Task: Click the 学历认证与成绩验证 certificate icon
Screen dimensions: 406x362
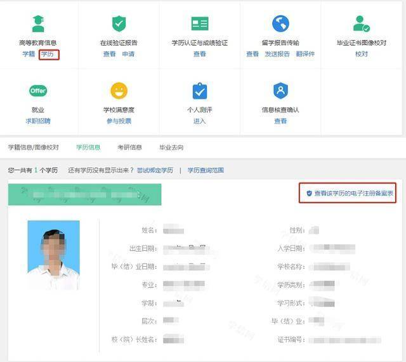Action: pyautogui.click(x=200, y=24)
